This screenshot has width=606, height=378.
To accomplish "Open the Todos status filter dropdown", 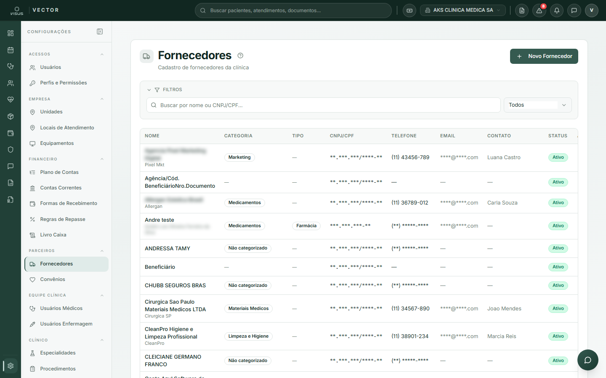I will (x=537, y=105).
